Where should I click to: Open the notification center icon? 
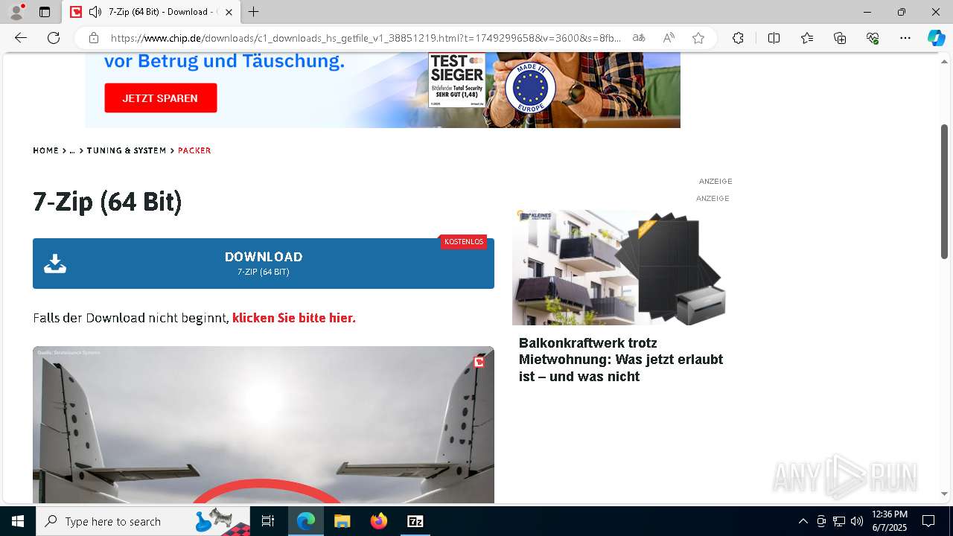click(x=928, y=521)
